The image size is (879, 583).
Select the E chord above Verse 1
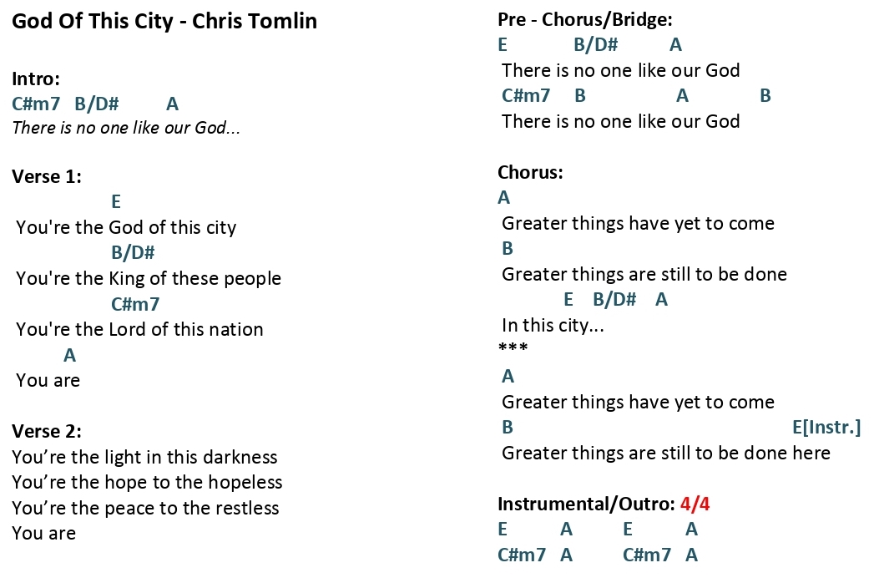[x=116, y=201]
